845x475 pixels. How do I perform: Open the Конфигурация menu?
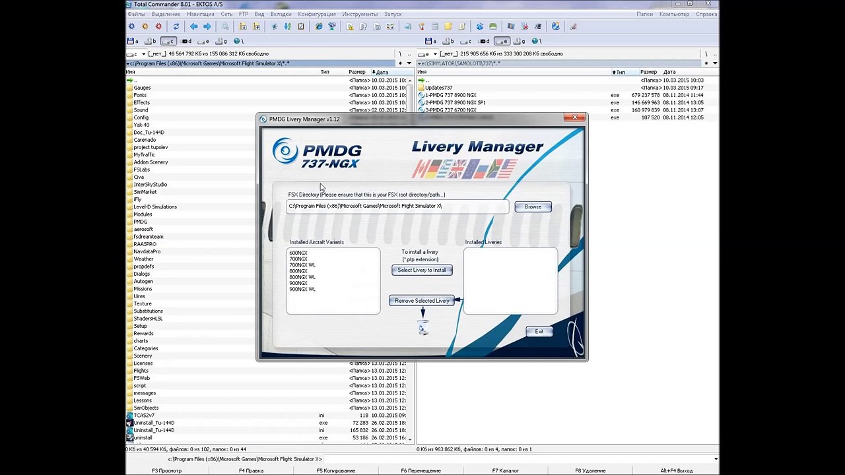pos(317,14)
